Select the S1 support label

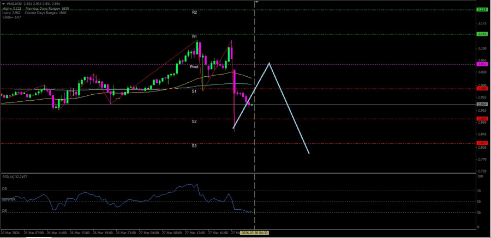194,91
